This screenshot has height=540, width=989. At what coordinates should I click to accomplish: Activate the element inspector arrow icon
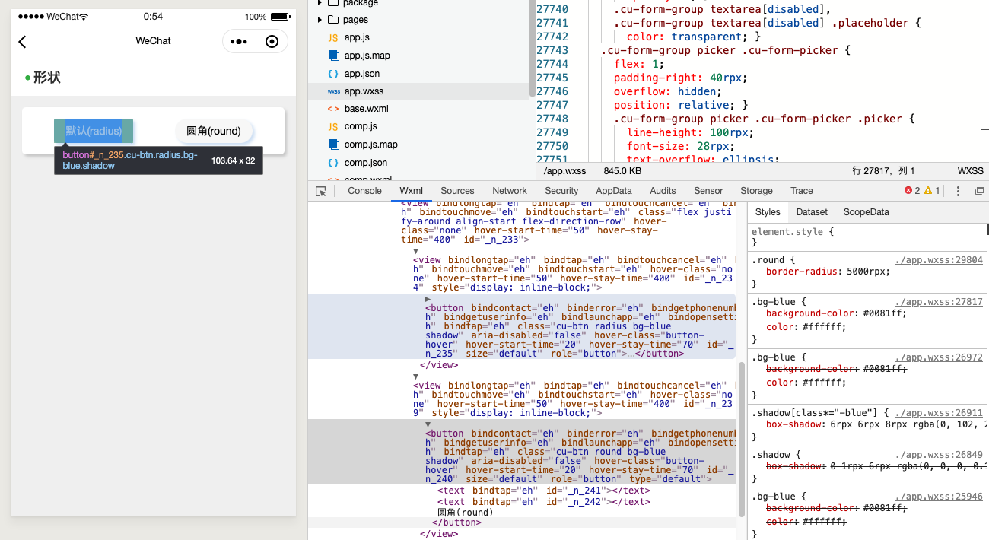pyautogui.click(x=321, y=191)
